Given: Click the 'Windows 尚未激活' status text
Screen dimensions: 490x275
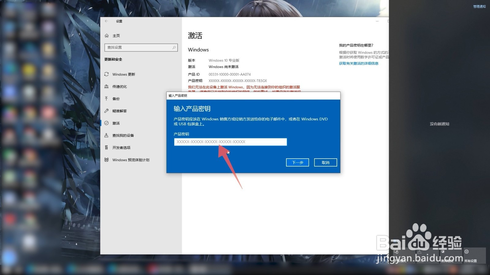Looking at the screenshot, I should pos(224,67).
